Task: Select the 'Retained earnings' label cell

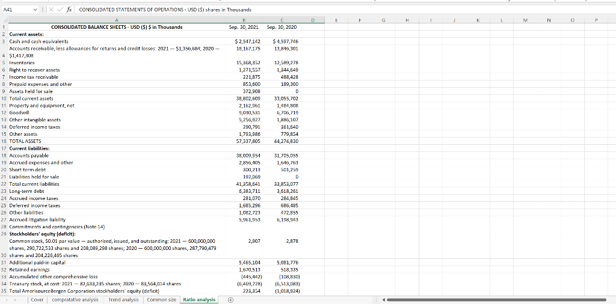Action: [x=116, y=270]
